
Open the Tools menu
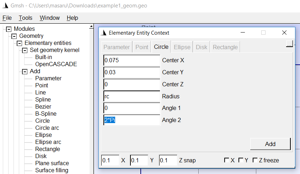[x=26, y=18]
